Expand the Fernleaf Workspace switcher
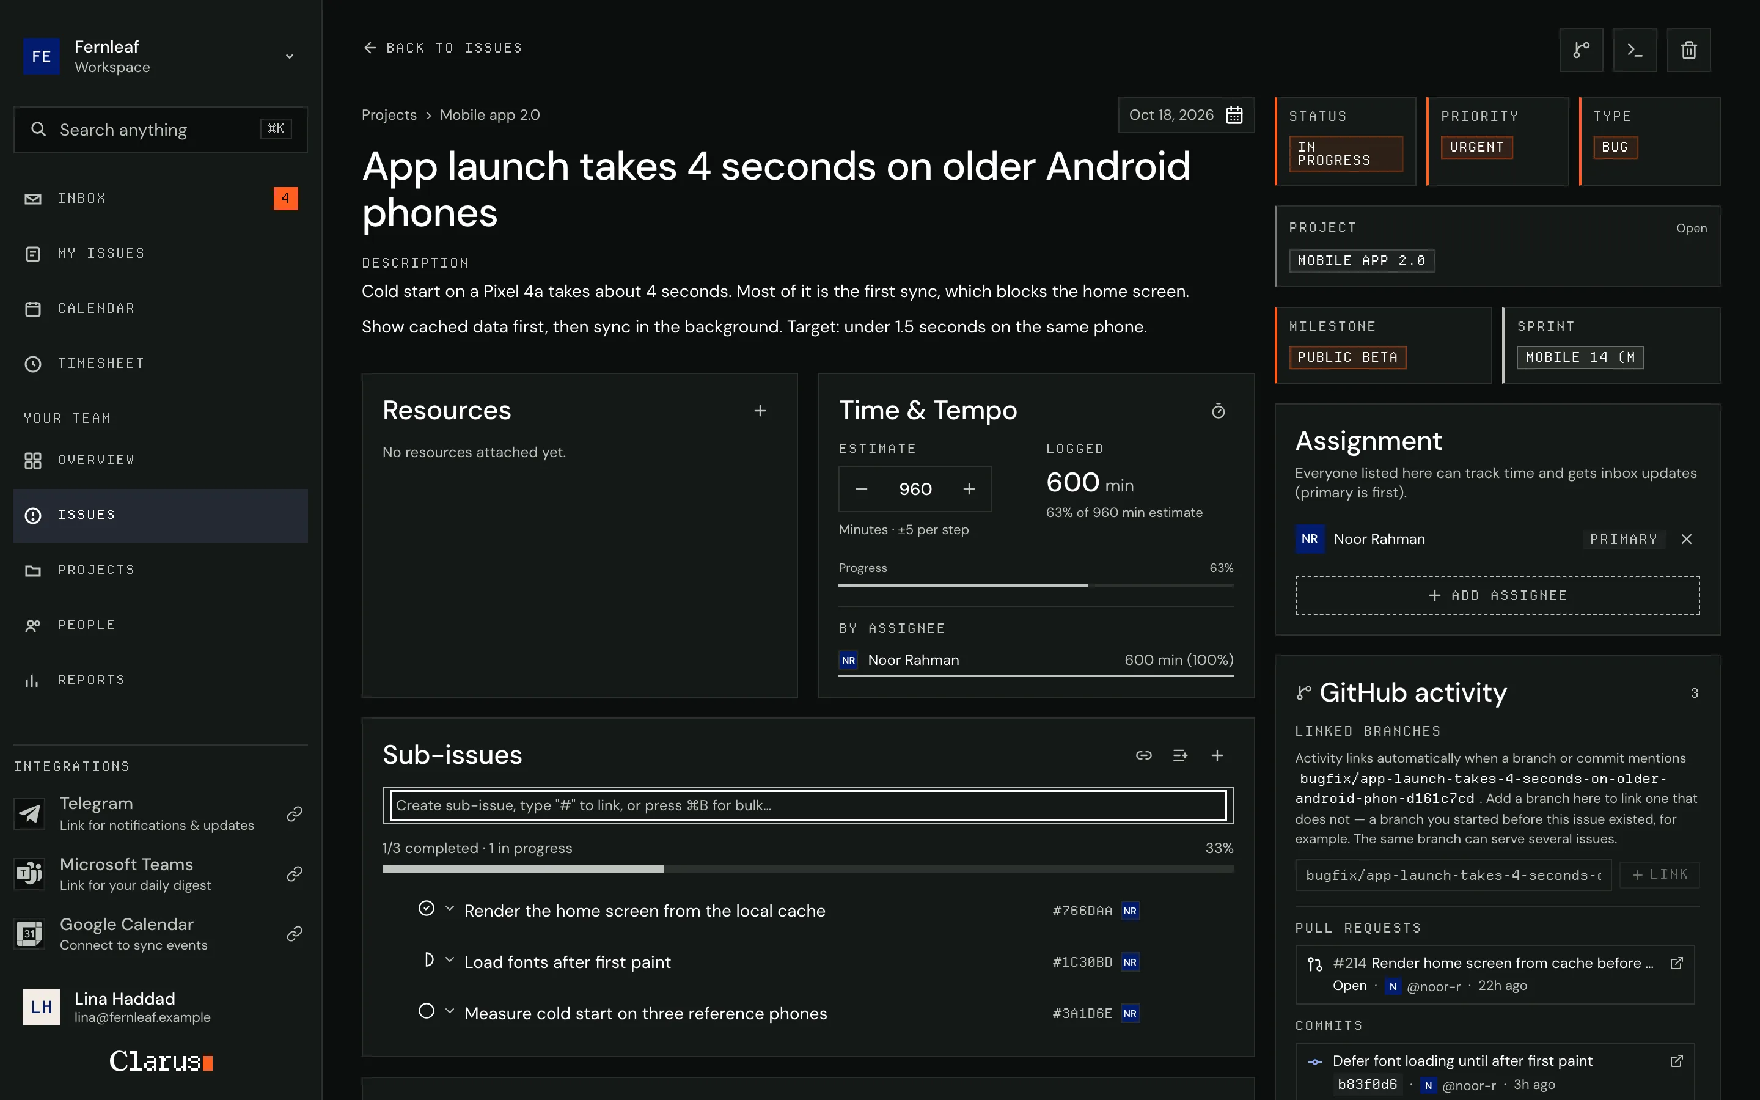 (x=290, y=56)
